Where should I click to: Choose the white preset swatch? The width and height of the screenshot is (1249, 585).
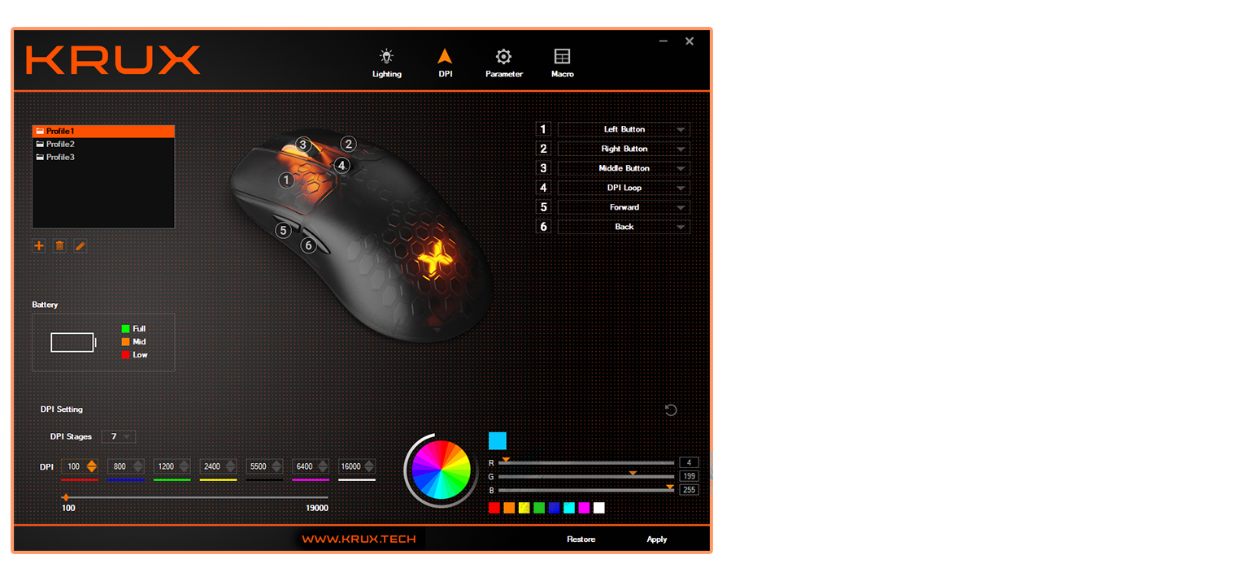coord(599,508)
